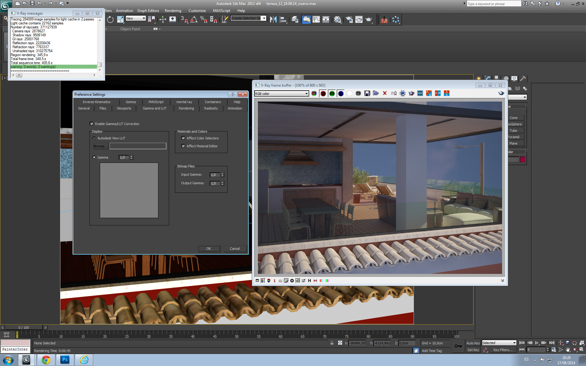
Task: Open Chrome from the taskbar
Action: pos(46,360)
